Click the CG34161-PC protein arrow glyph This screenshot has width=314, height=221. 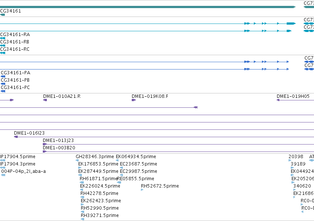coord(3,91)
